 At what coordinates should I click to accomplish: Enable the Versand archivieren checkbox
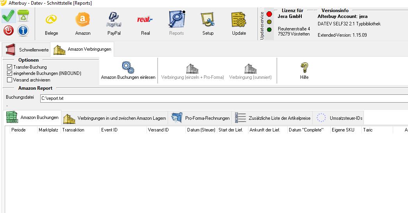(x=10, y=80)
